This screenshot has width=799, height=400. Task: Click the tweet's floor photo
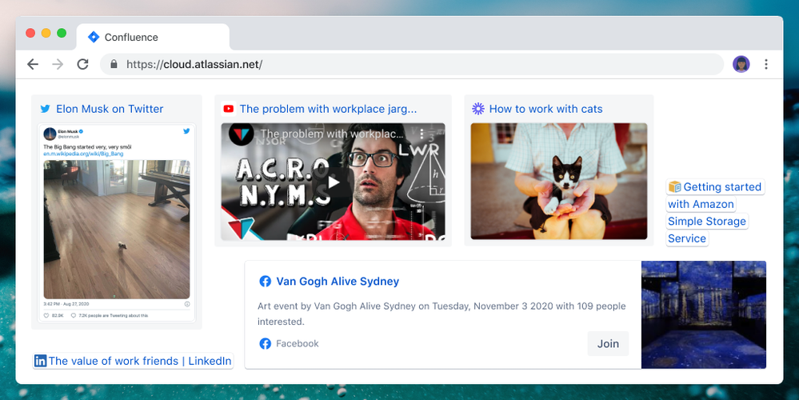click(117, 230)
